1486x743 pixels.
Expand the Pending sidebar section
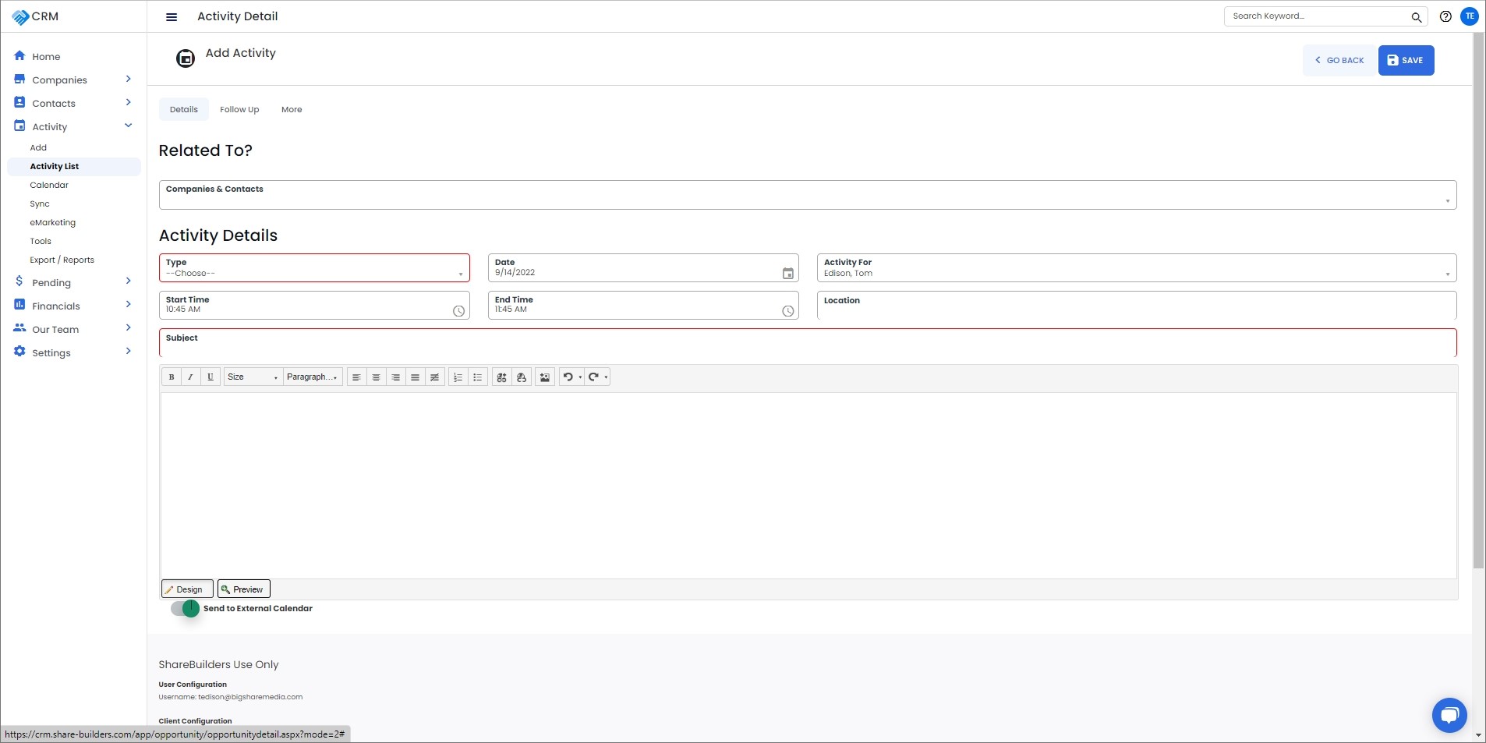click(x=128, y=282)
